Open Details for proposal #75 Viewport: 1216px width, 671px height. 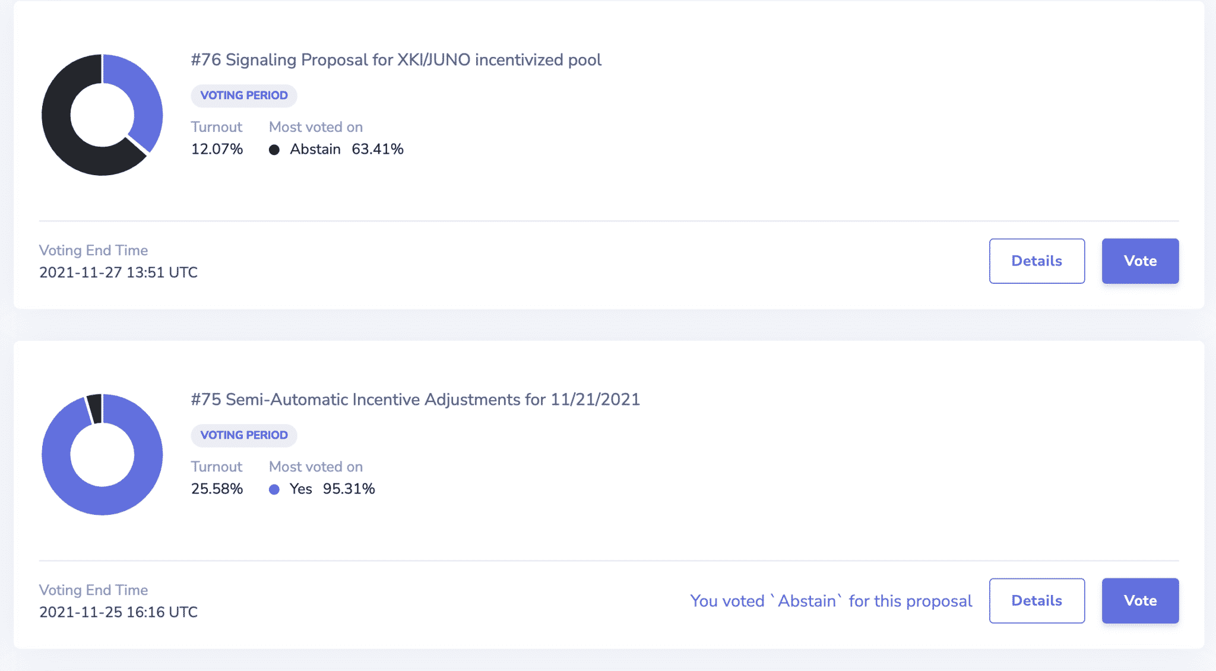(1037, 601)
